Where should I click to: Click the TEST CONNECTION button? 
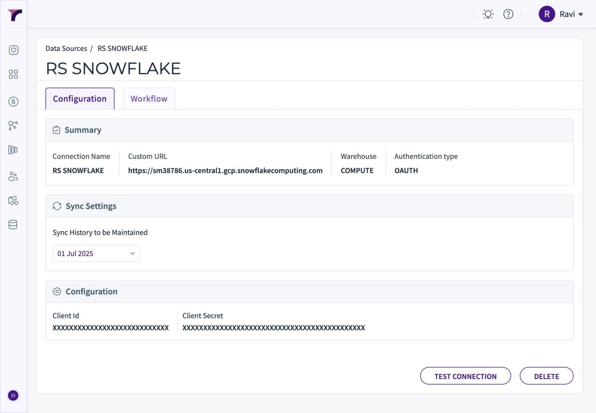[x=465, y=376]
